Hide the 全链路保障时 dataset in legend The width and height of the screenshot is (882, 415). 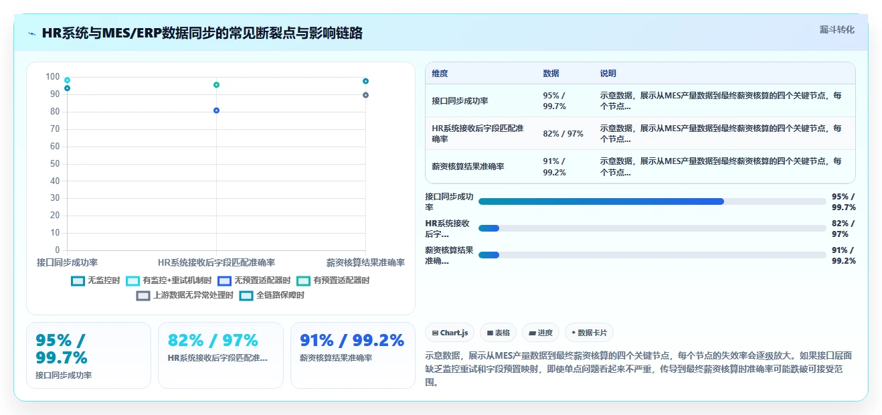(272, 295)
